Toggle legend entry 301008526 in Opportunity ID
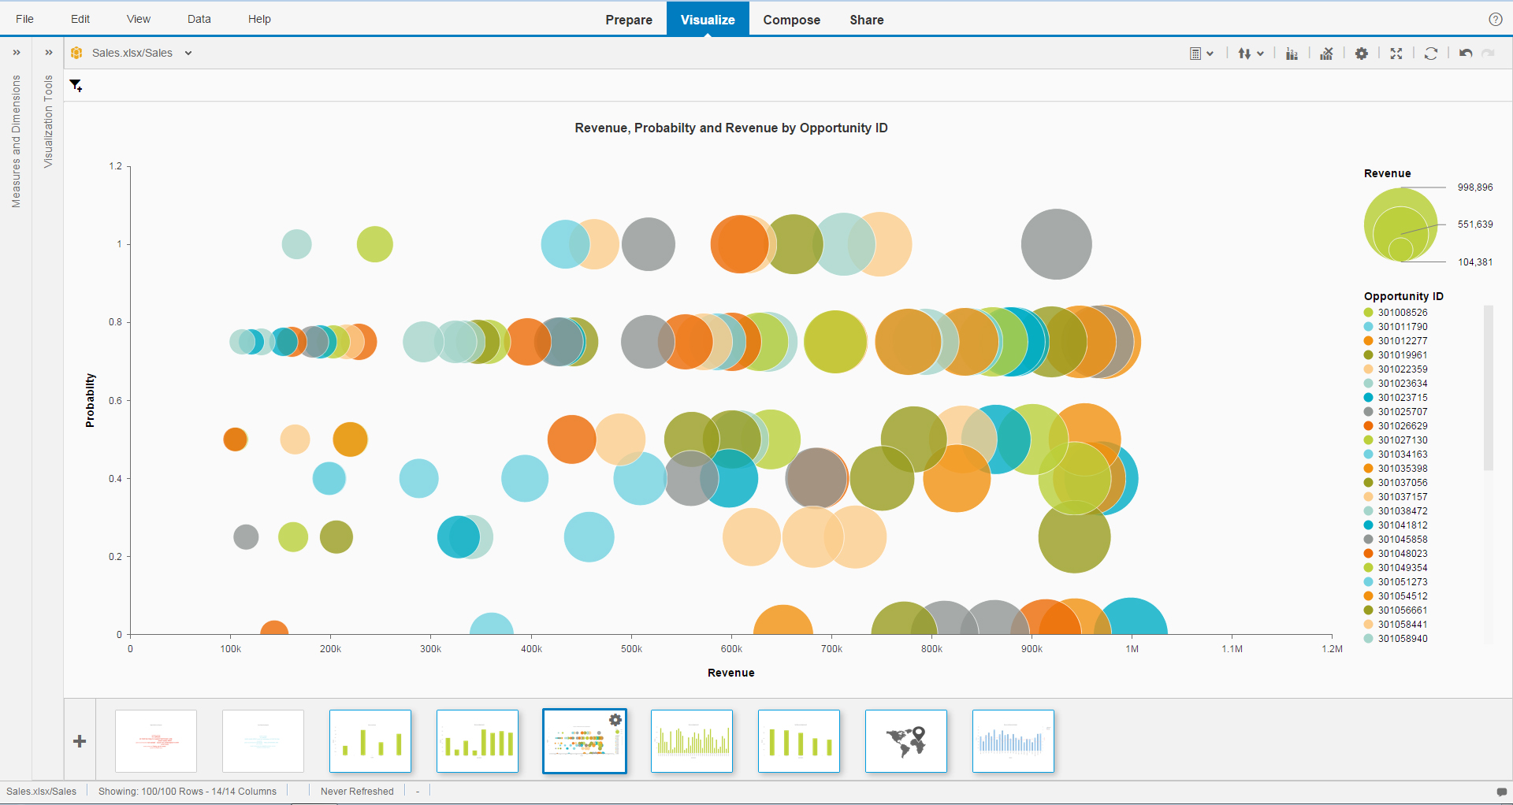Viewport: 1513px width, 805px height. (x=1405, y=313)
